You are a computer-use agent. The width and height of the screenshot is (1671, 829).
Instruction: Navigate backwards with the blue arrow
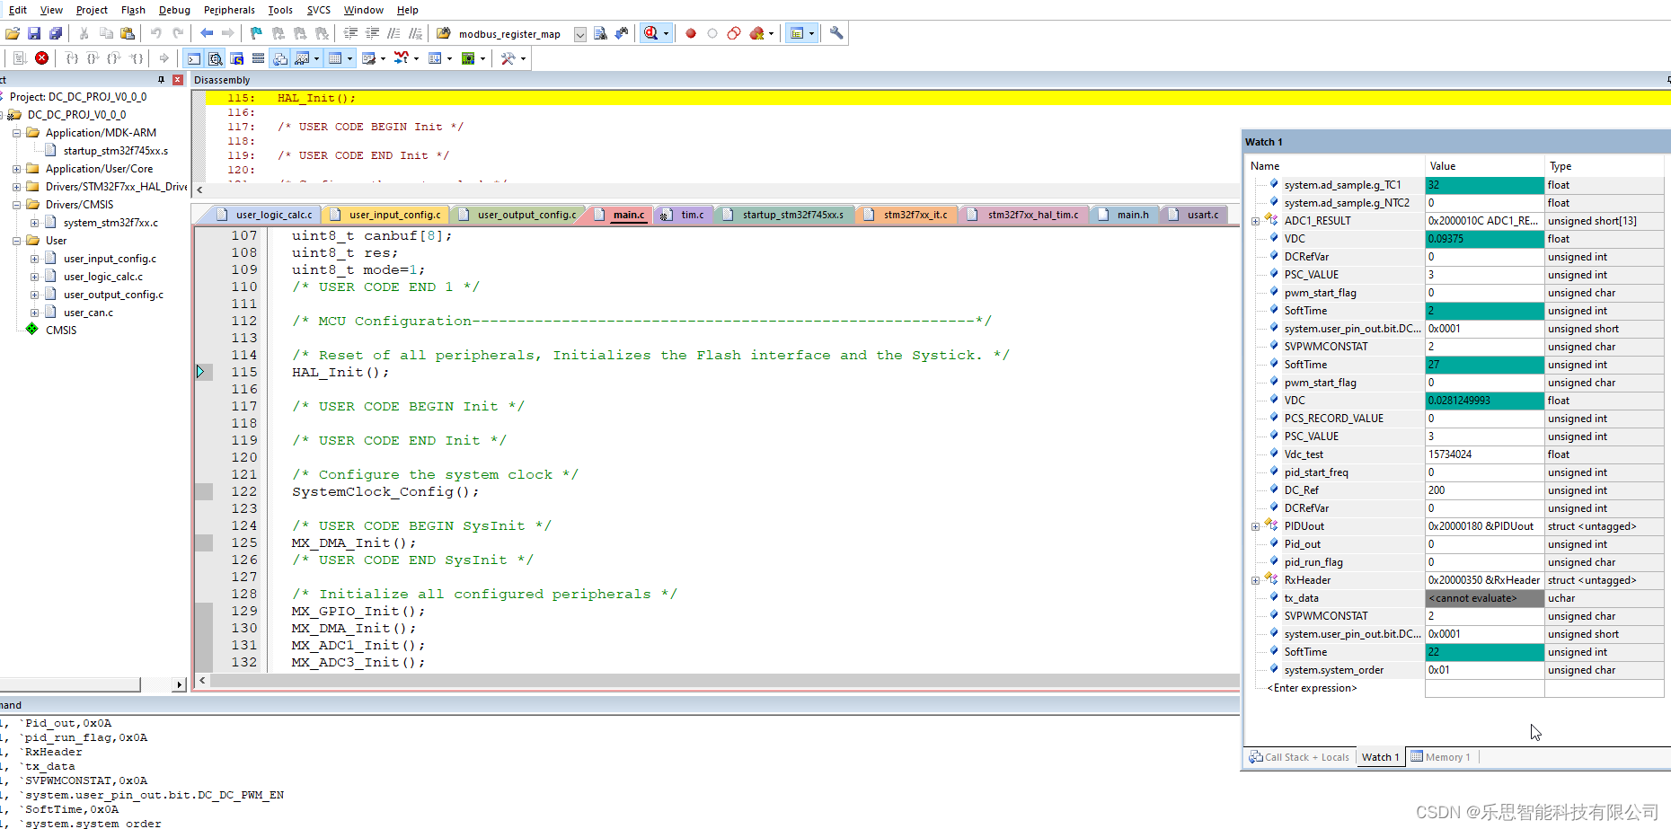point(207,33)
